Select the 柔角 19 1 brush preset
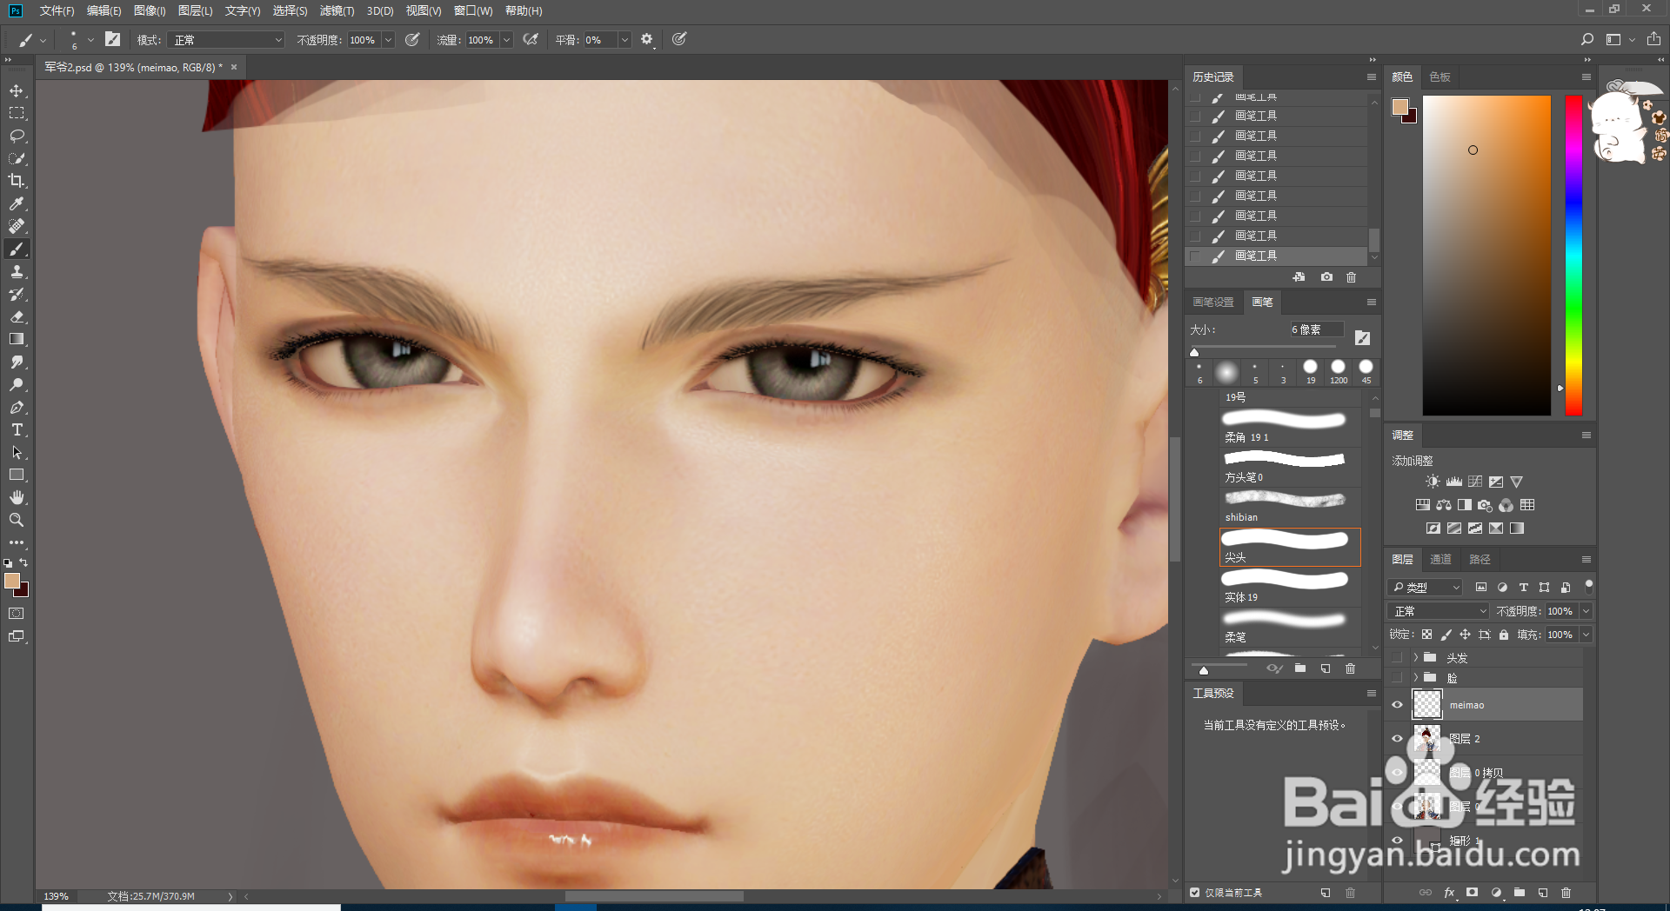Viewport: 1670px width, 911px height. tap(1290, 427)
